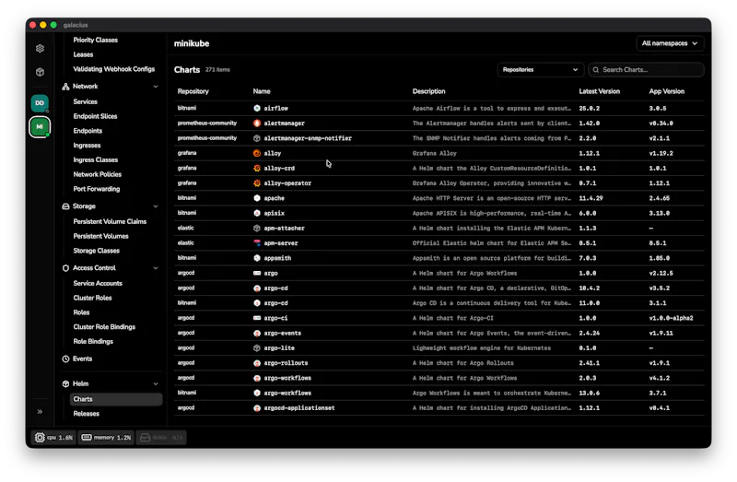The height and width of the screenshot is (482, 737).
Task: Click the apisix chart icon
Action: coord(257,213)
